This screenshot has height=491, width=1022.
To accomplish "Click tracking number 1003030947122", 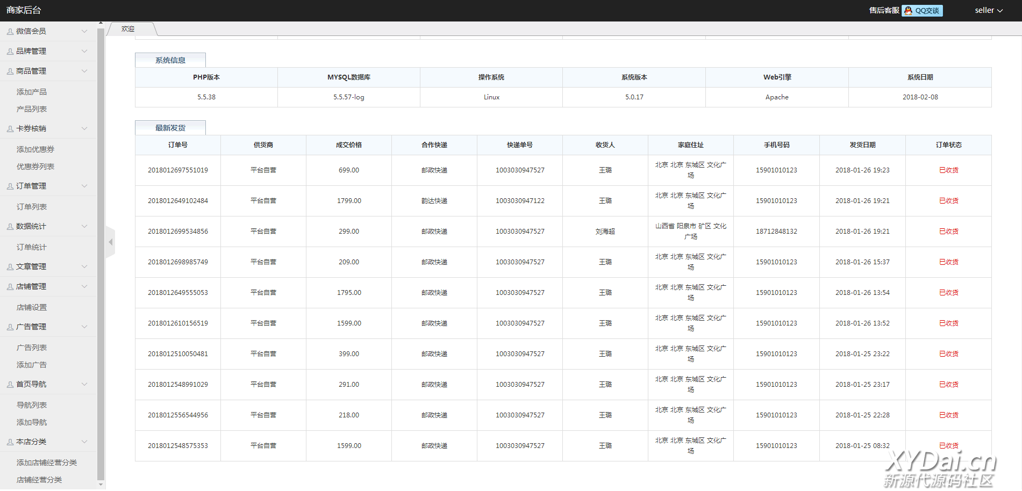I will pyautogui.click(x=520, y=201).
